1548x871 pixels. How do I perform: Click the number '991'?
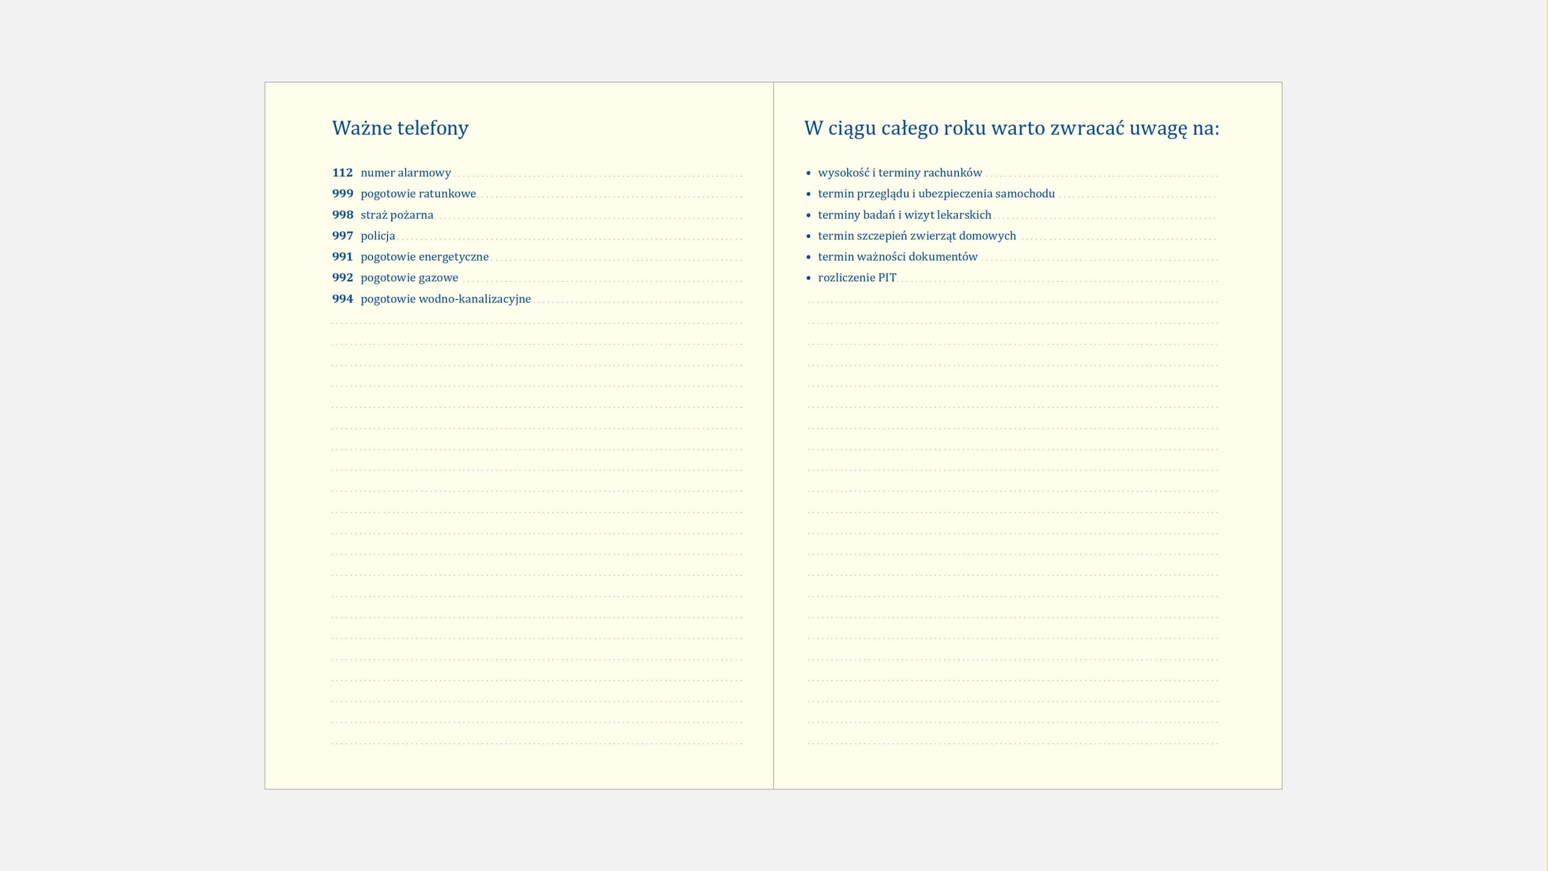[x=342, y=256]
